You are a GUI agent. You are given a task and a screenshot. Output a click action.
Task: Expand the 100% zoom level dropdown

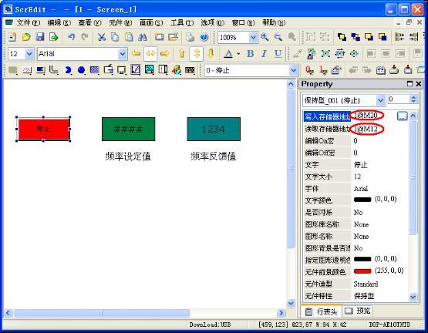(x=253, y=37)
